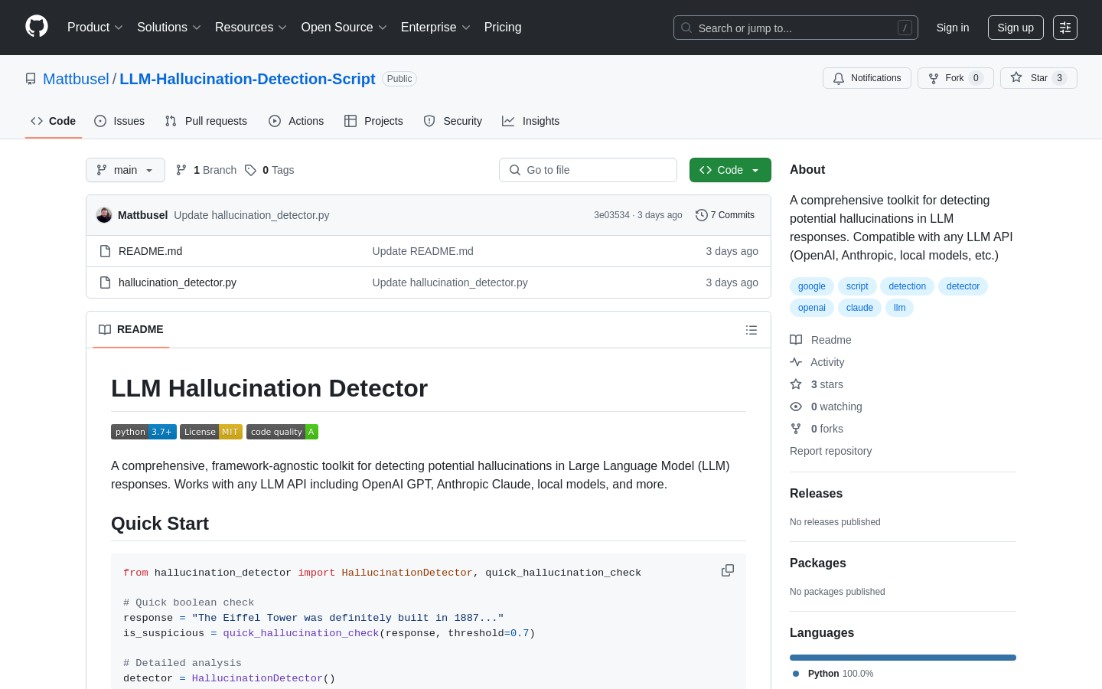Click the google topic tag
The width and height of the screenshot is (1102, 689).
pos(812,286)
